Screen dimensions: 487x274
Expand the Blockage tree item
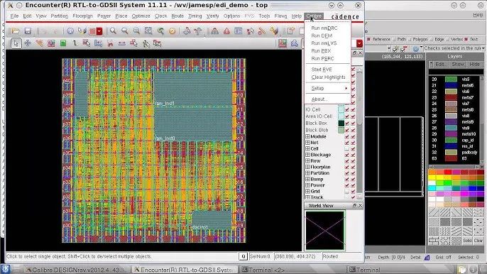(307, 155)
